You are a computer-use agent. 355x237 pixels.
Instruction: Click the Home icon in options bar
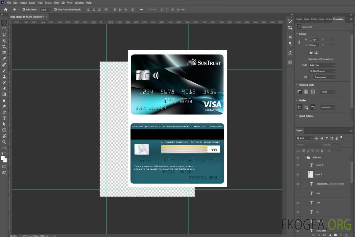(x=6, y=10)
